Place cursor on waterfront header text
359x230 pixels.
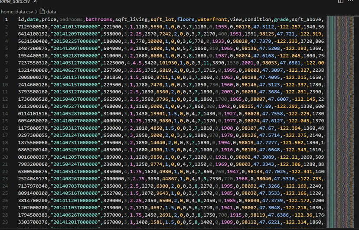tap(212, 19)
